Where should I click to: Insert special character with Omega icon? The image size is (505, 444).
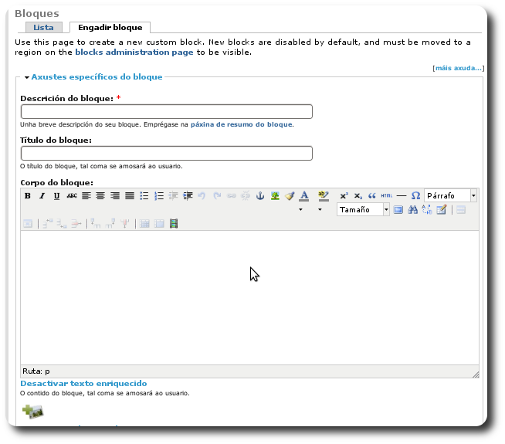(x=415, y=196)
